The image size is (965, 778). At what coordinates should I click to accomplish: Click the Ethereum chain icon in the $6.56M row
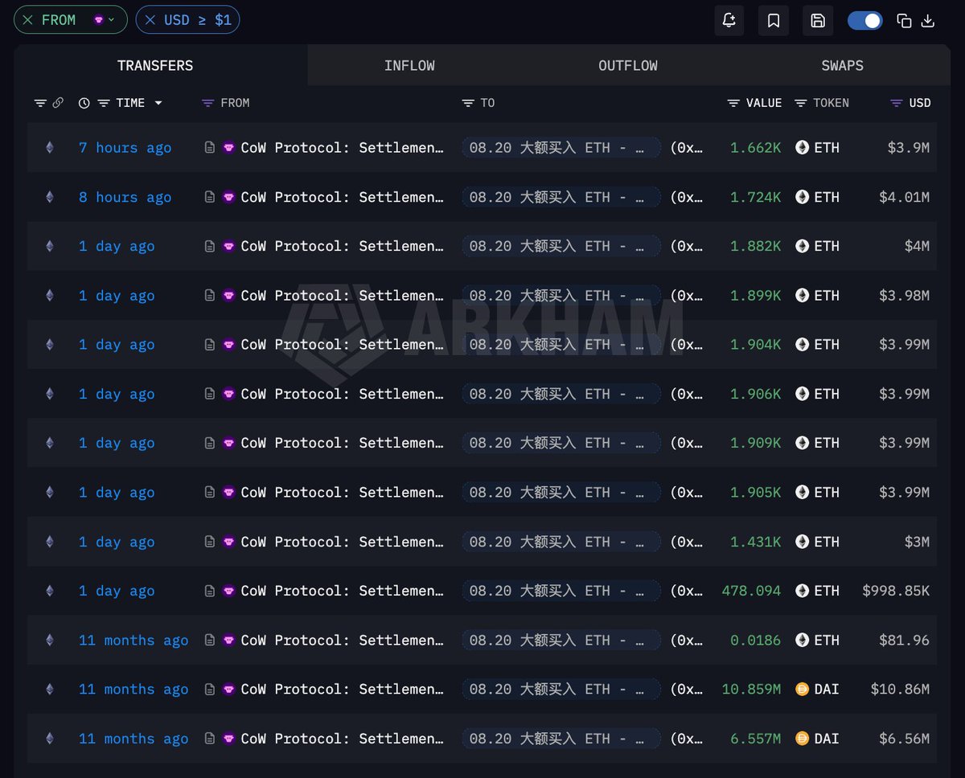tap(50, 738)
